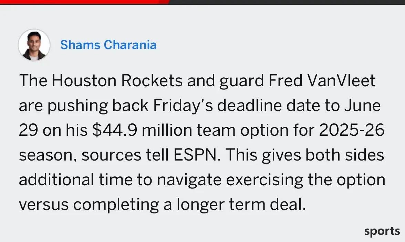Click the name "Fred VanVleet"
This screenshot has height=242, width=405.
pyautogui.click(x=322, y=81)
